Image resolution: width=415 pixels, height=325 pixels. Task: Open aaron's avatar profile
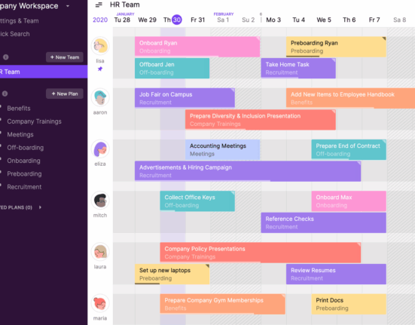[100, 97]
